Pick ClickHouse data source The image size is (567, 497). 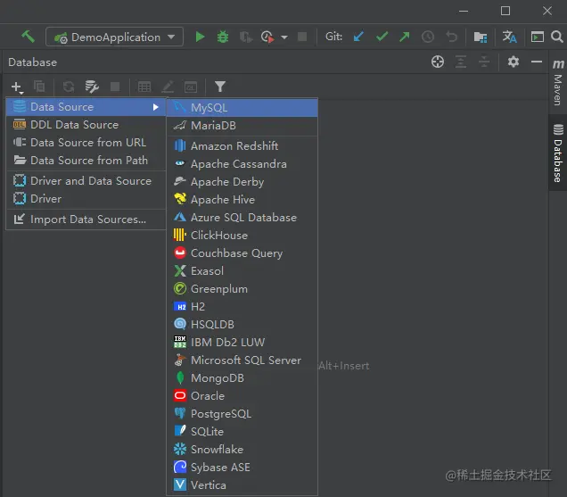click(242, 236)
